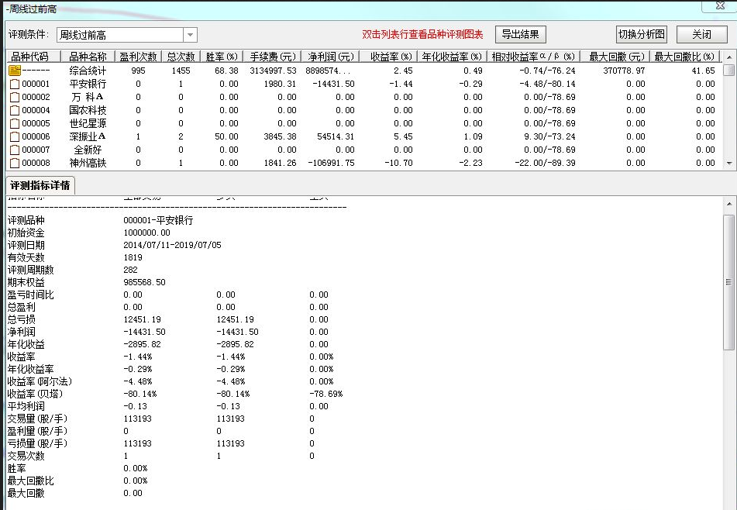Sort by 胜率(%) column header
Image resolution: width=737 pixels, height=510 pixels.
coord(222,57)
